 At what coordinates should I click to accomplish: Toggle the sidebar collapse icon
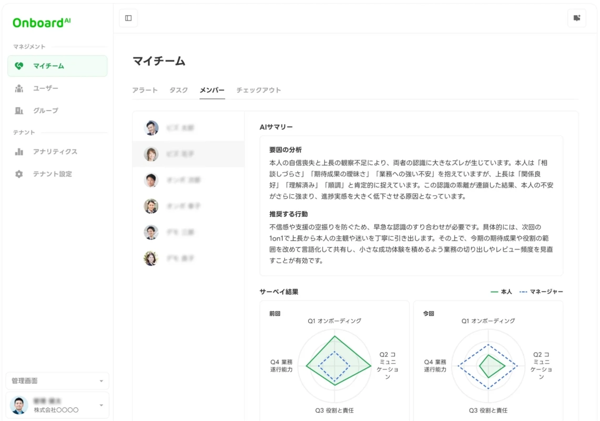[128, 18]
